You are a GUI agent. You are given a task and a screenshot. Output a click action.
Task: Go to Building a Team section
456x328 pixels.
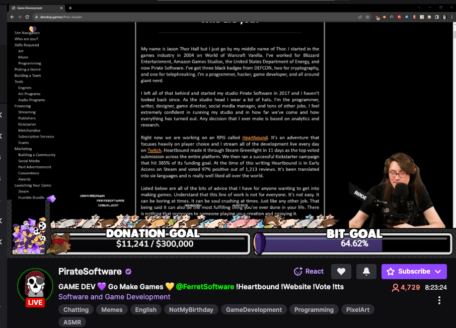pos(28,76)
